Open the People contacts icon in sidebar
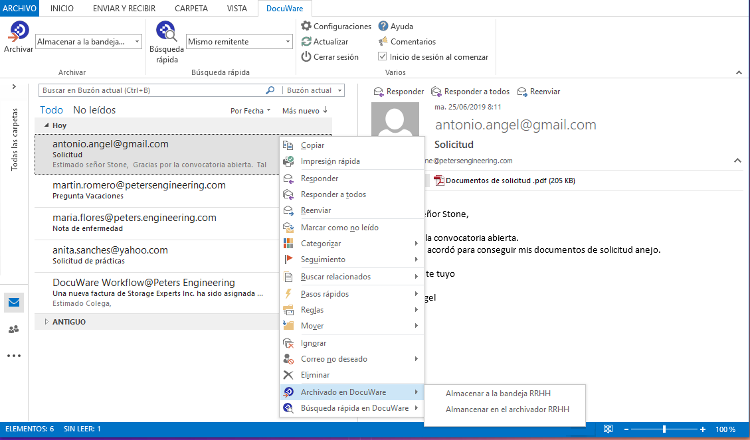Screen dimensions: 750x440 coord(14,329)
